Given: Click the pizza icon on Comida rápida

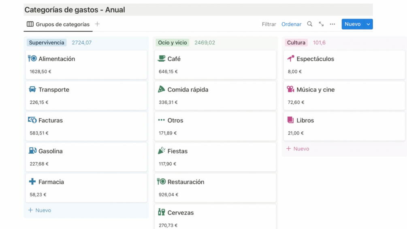Looking at the screenshot, I should tap(162, 90).
